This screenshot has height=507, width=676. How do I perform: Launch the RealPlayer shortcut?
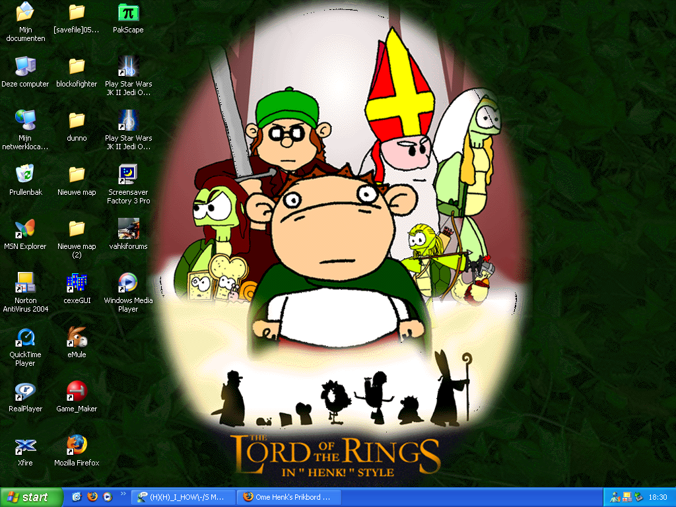click(x=26, y=397)
